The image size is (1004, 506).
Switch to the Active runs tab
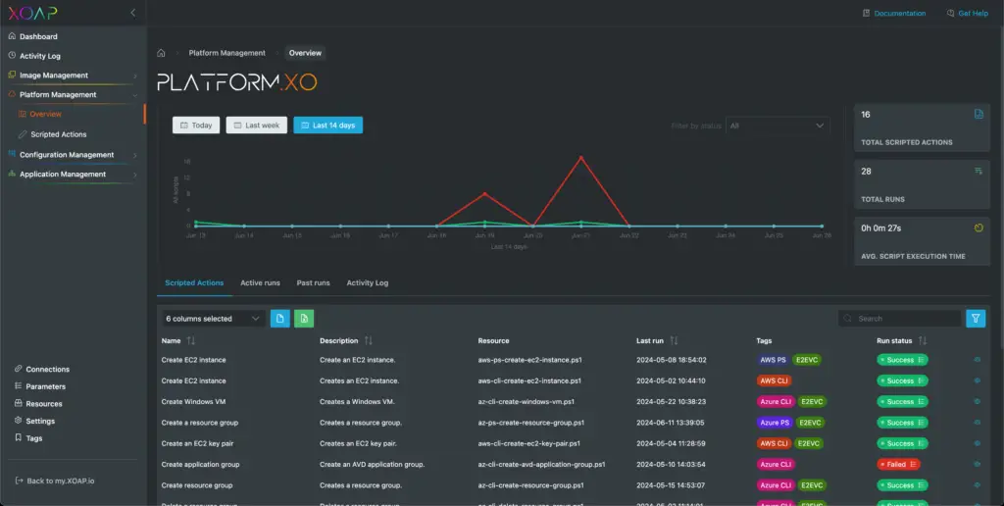[260, 282]
